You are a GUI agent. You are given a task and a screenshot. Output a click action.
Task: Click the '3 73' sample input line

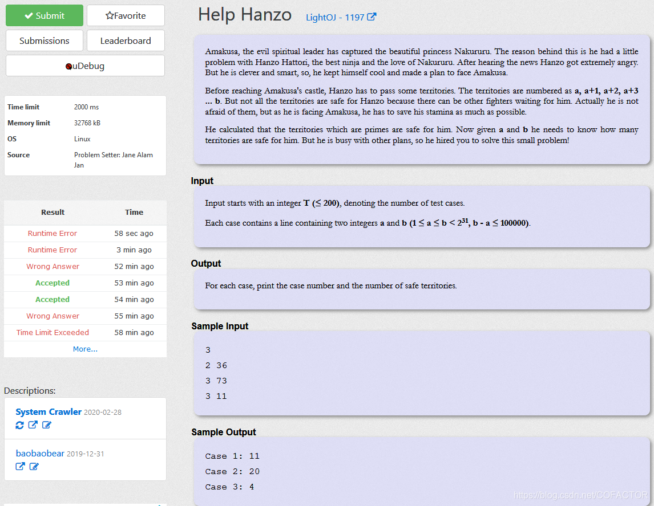click(x=216, y=381)
